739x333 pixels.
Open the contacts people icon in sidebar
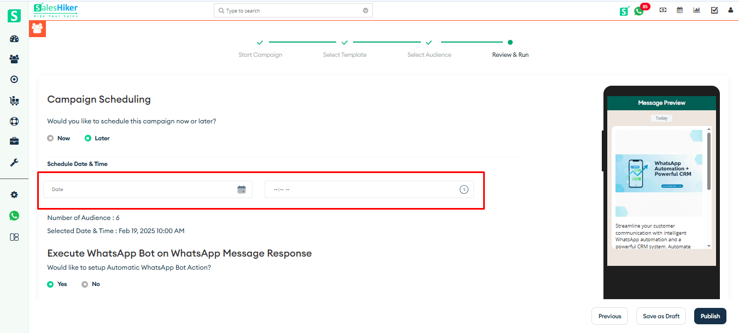tap(14, 59)
